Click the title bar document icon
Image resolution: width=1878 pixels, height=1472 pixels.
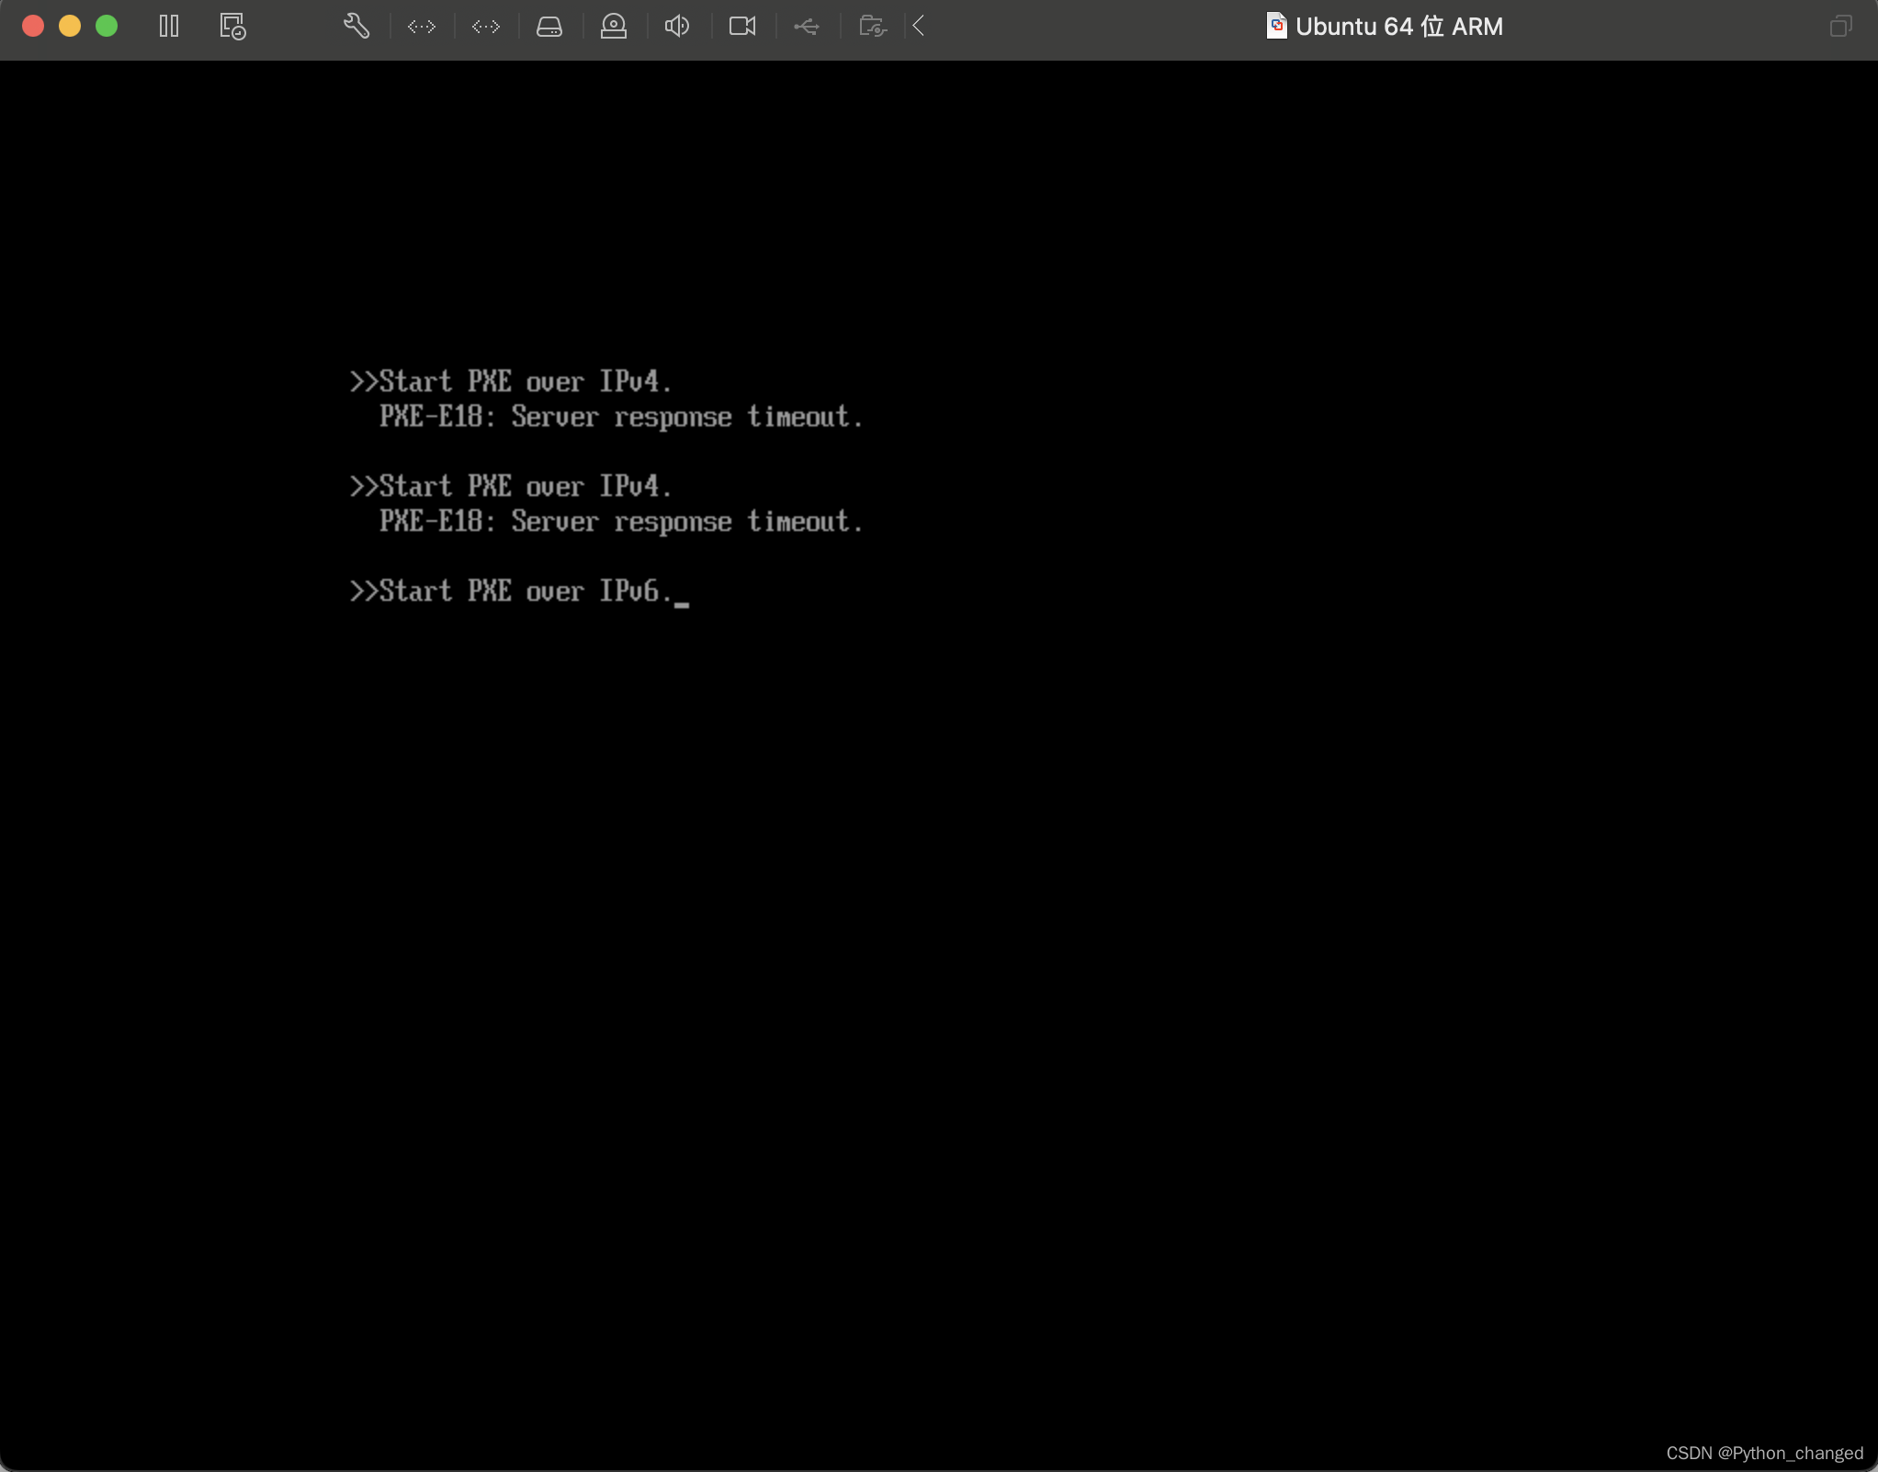pyautogui.click(x=1276, y=26)
